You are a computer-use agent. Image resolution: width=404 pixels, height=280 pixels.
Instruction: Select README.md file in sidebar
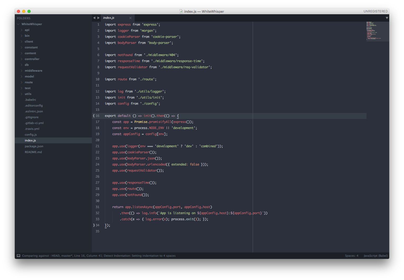click(33, 152)
